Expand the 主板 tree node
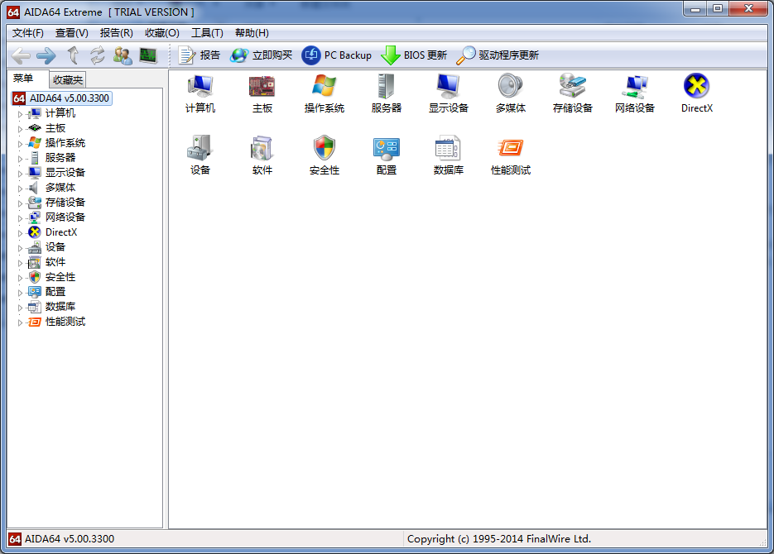 coord(20,129)
